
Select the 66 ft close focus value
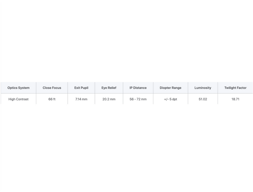(52, 99)
